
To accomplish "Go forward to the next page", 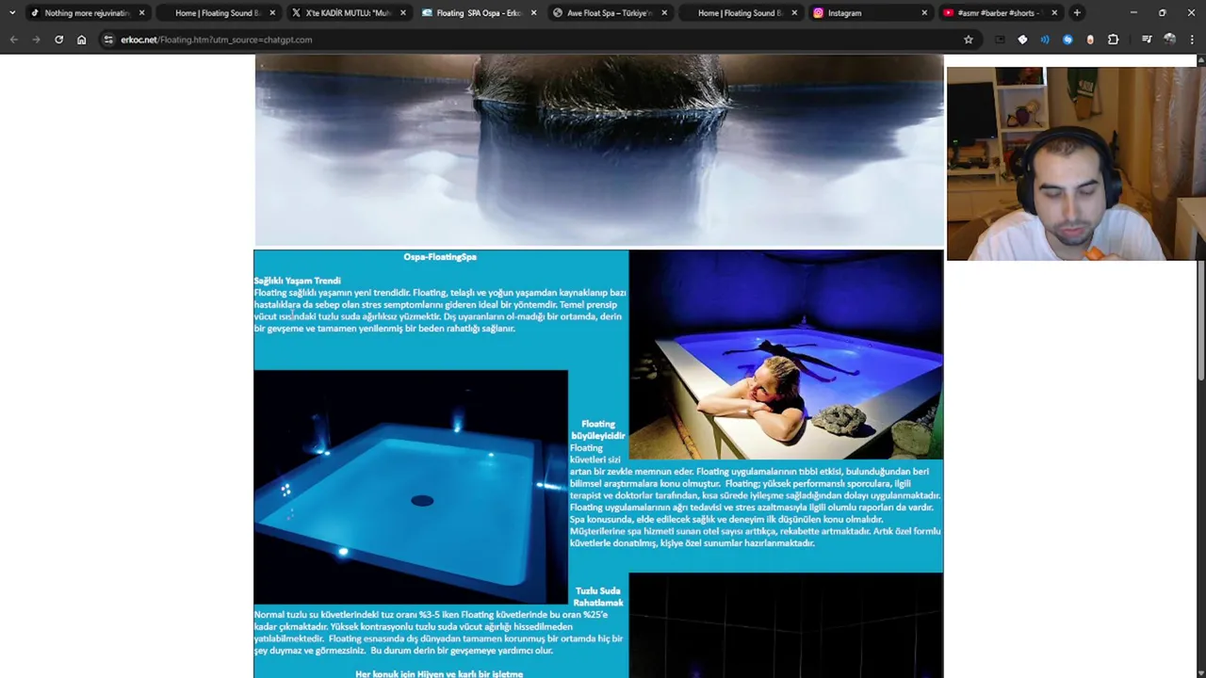I will (x=36, y=40).
